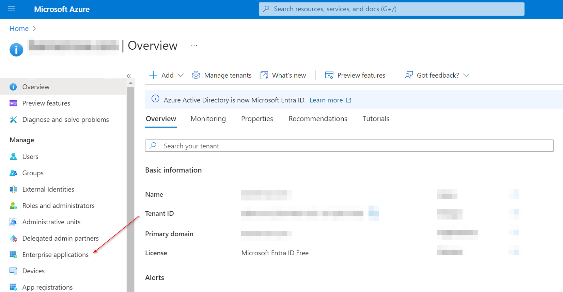563x292 pixels.
Task: Click the Alerts heading
Action: pos(155,278)
